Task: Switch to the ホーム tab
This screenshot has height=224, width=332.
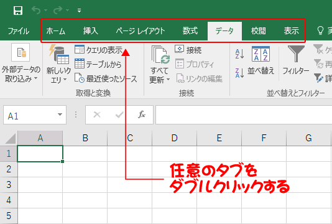Action: click(x=56, y=31)
